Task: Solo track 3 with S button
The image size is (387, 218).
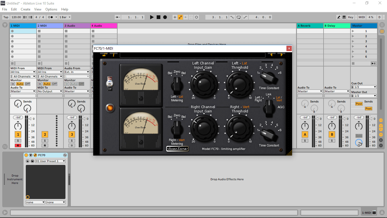Action: [x=72, y=141]
